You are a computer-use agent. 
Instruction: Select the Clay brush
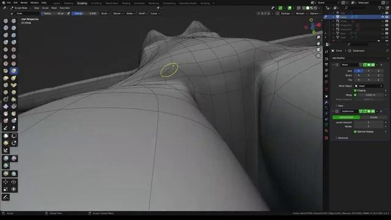(x=5, y=28)
